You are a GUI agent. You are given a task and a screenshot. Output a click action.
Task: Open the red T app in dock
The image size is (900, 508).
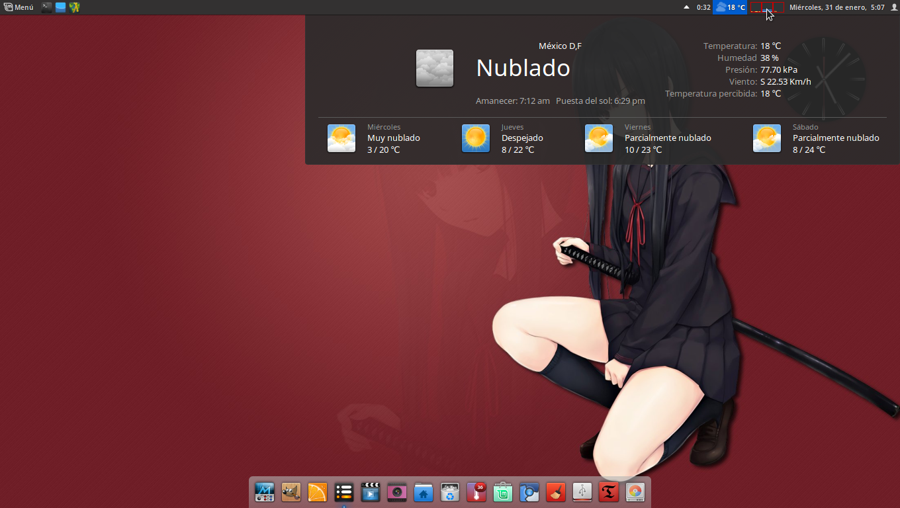(609, 492)
